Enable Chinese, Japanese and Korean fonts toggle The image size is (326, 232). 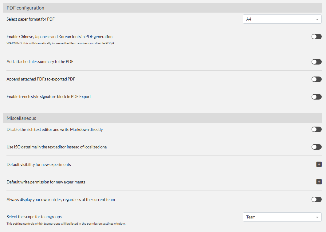pyautogui.click(x=316, y=37)
